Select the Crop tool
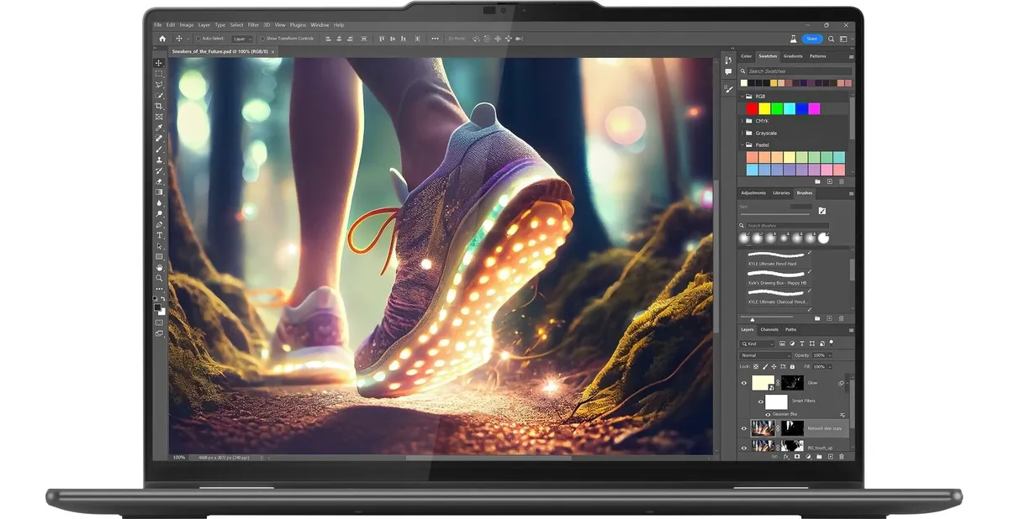This screenshot has width=1009, height=519. [159, 106]
